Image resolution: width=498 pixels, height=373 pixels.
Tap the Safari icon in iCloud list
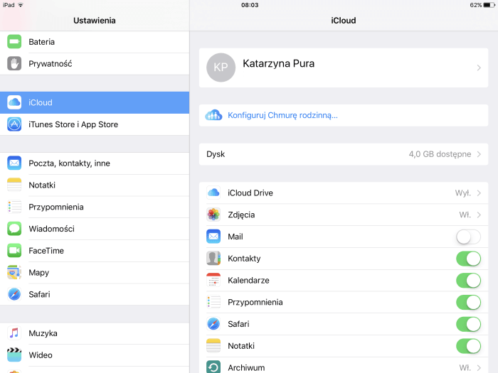(213, 324)
